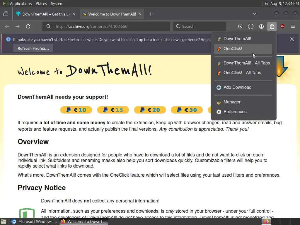The image size is (300, 225).
Task: Click the magnifier icon in address bar
Action: tap(49, 26)
